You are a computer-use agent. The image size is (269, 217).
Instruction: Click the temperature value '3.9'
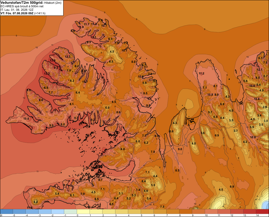click(x=252, y=127)
